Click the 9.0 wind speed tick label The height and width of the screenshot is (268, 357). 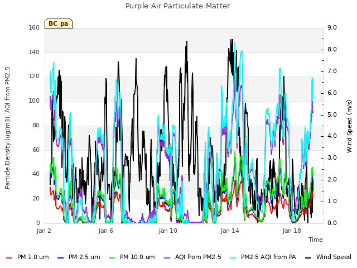click(x=332, y=27)
